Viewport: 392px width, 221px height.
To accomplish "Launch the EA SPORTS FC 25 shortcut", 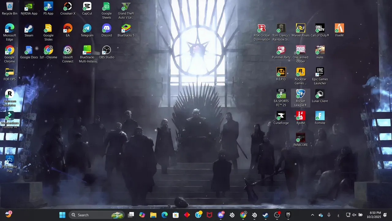I will [x=281, y=98].
